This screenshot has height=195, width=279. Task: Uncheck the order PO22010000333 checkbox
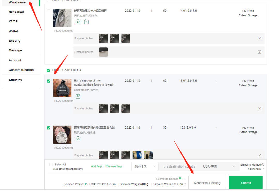[48, 70]
